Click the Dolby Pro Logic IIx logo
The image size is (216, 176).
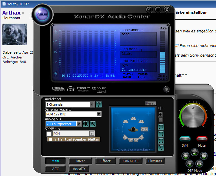(84, 89)
